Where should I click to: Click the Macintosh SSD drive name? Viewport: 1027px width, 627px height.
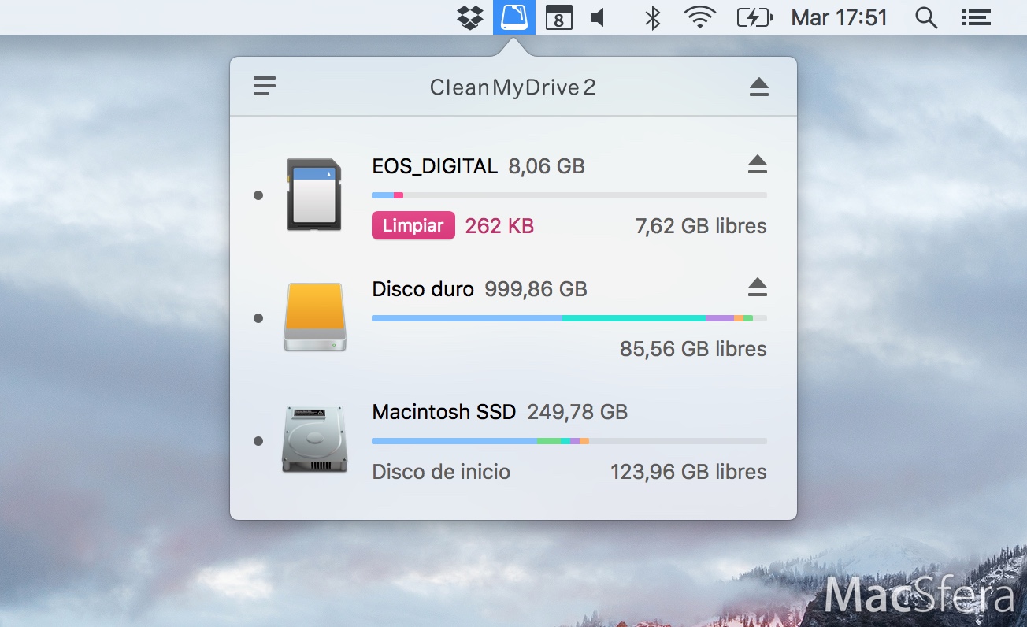click(444, 412)
